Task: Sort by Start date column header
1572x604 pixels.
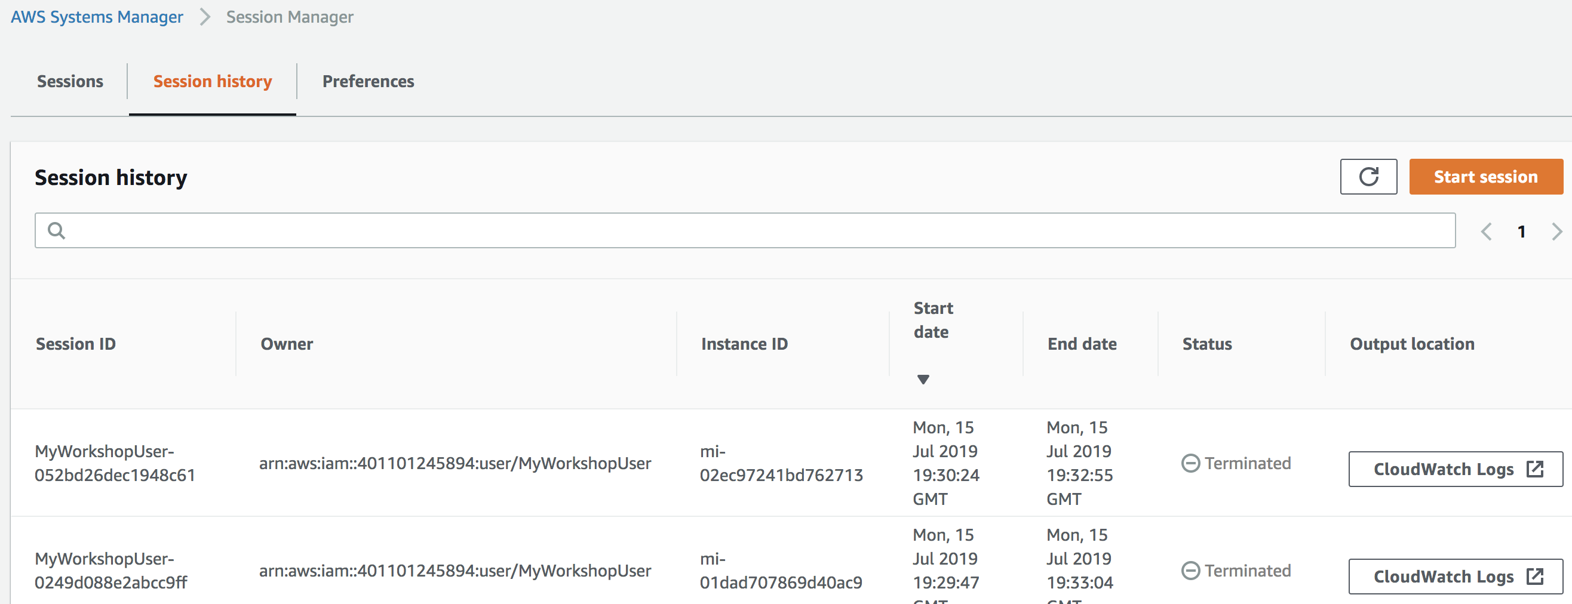Action: coord(933,321)
